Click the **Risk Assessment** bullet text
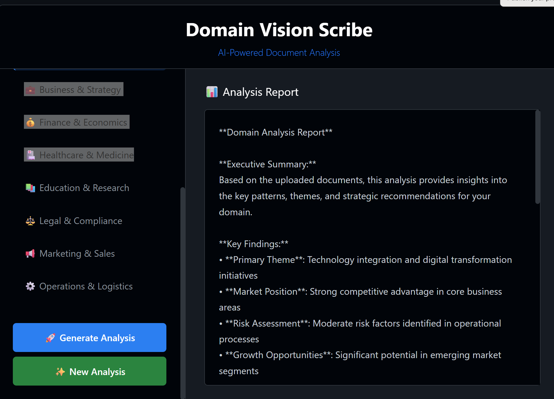 (x=360, y=331)
